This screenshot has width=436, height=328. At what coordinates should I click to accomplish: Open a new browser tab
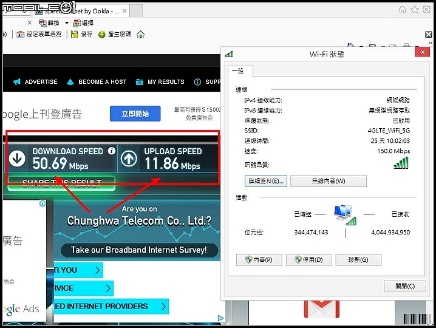point(136,11)
